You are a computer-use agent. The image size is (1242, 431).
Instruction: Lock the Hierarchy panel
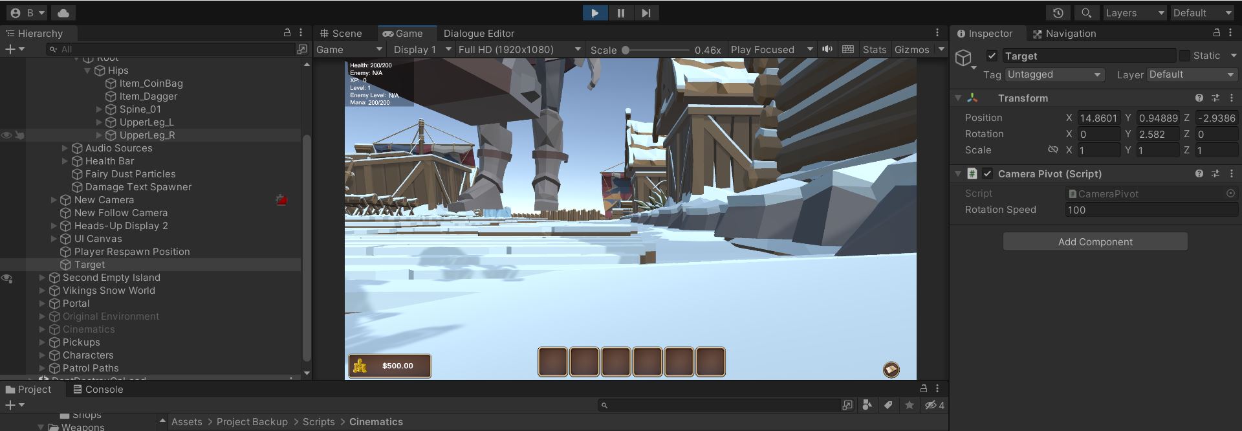pyautogui.click(x=287, y=32)
